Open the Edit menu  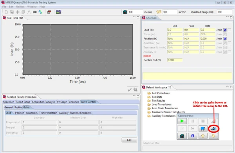[x=11, y=7]
